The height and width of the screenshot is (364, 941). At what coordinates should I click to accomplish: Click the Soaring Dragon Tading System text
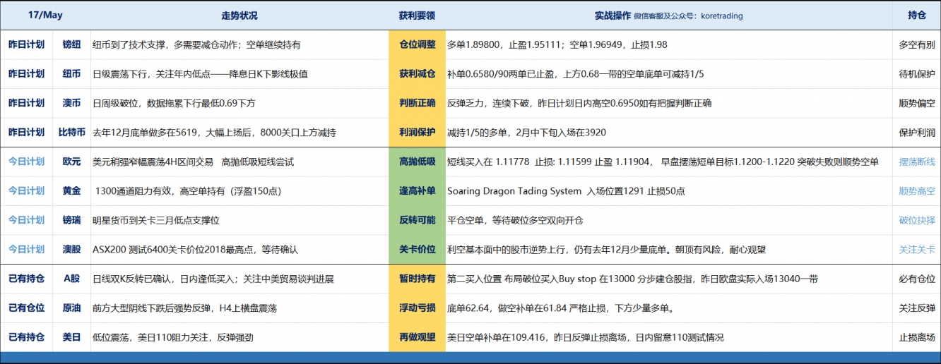point(514,190)
